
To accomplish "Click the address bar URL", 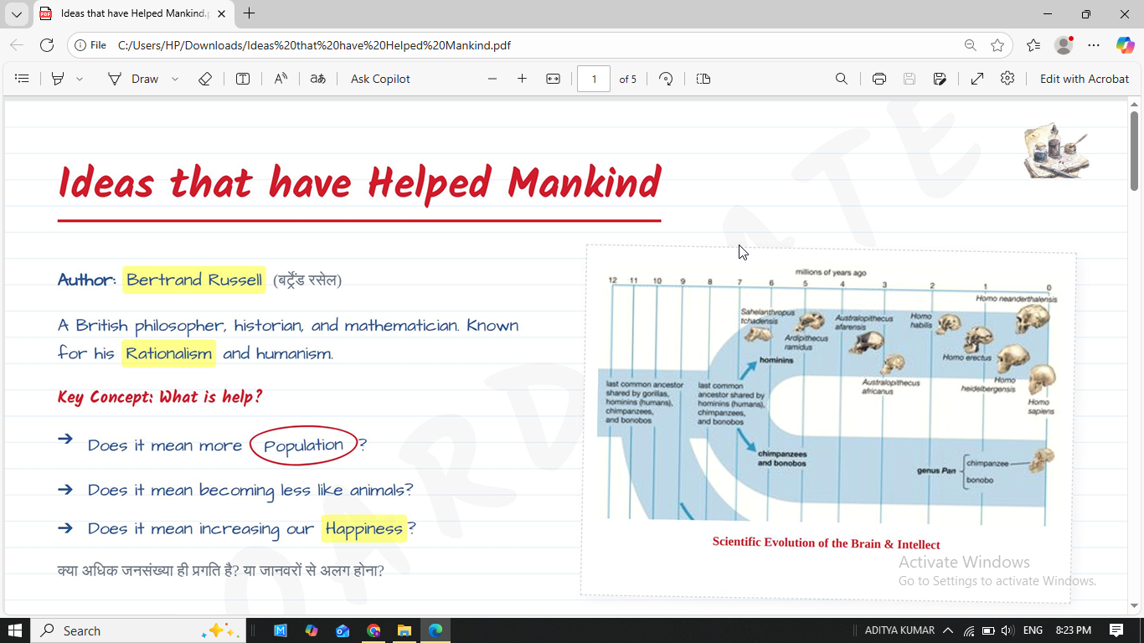I will (x=314, y=45).
